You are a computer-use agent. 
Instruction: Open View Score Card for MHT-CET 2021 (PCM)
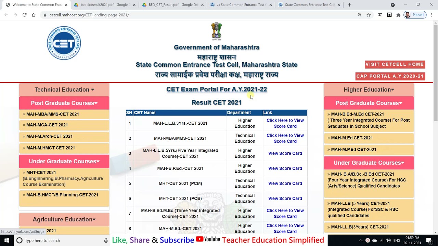[285, 183]
